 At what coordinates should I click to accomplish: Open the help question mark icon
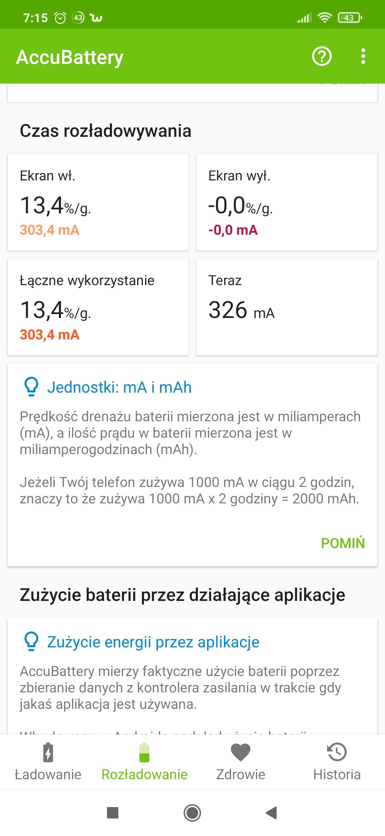[x=322, y=56]
